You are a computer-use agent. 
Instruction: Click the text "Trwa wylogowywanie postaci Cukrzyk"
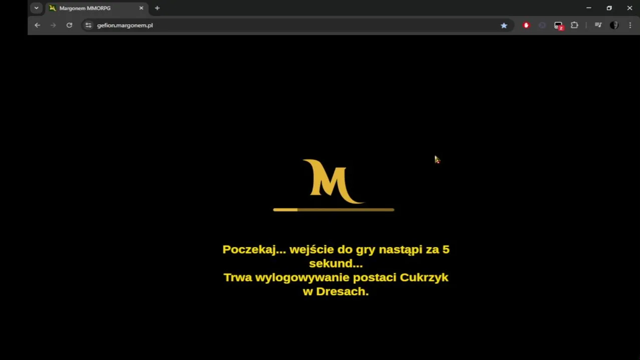pos(336,277)
